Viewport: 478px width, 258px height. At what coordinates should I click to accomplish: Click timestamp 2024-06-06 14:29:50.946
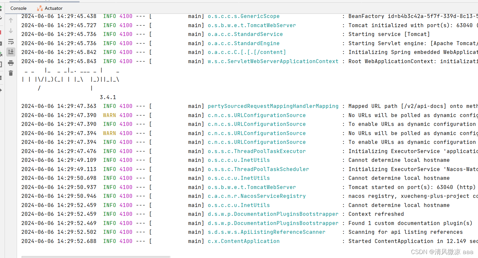point(59,196)
